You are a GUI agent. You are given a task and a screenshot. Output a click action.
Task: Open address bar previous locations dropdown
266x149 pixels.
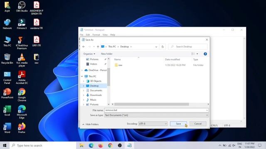pyautogui.click(x=156, y=47)
